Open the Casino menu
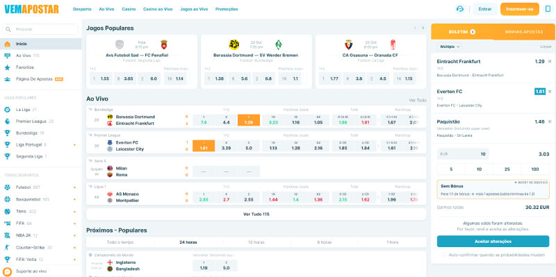556x277 pixels. tap(129, 9)
